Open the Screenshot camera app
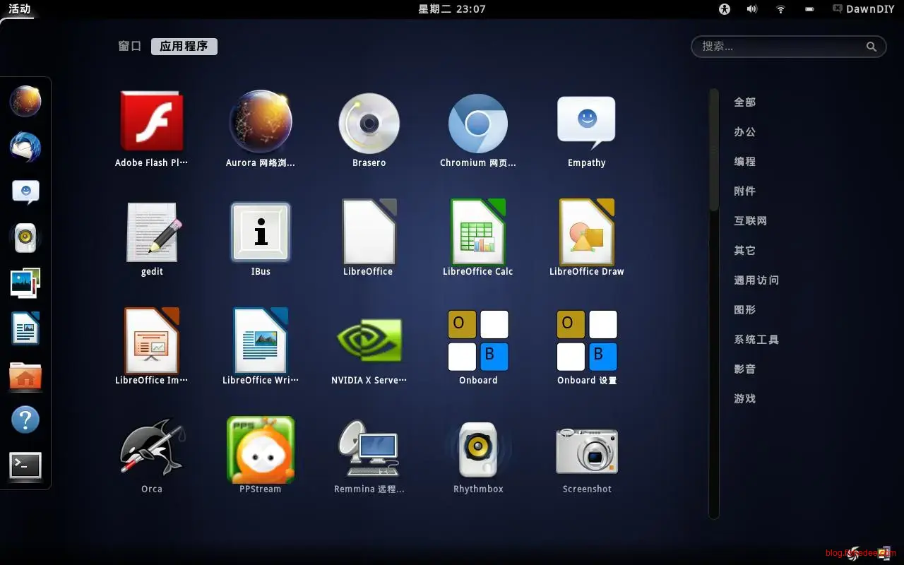The width and height of the screenshot is (904, 565). pos(586,449)
